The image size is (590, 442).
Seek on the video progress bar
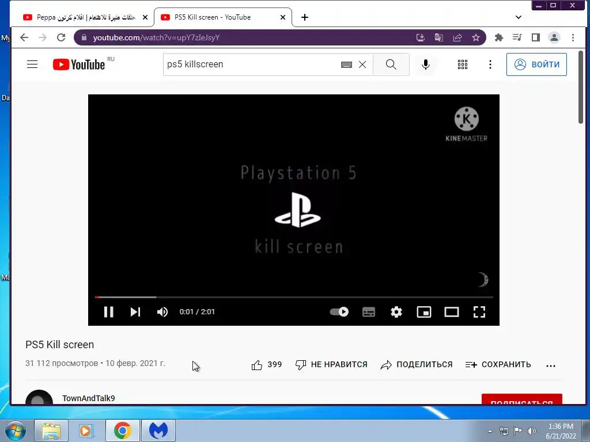coord(294,297)
